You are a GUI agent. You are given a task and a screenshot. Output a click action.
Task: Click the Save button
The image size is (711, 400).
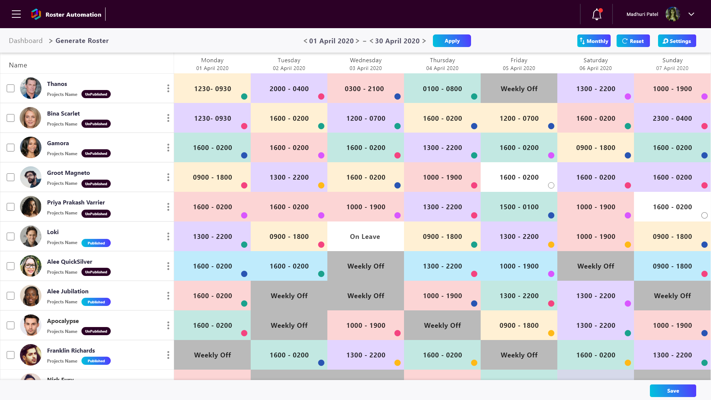tap(672, 391)
